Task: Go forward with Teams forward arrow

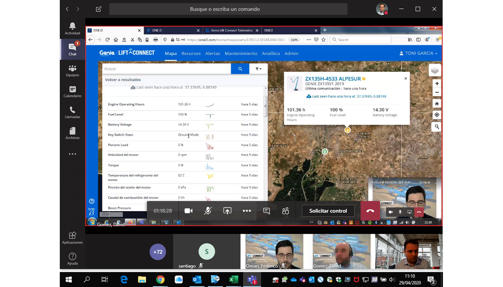Action: 78,9
